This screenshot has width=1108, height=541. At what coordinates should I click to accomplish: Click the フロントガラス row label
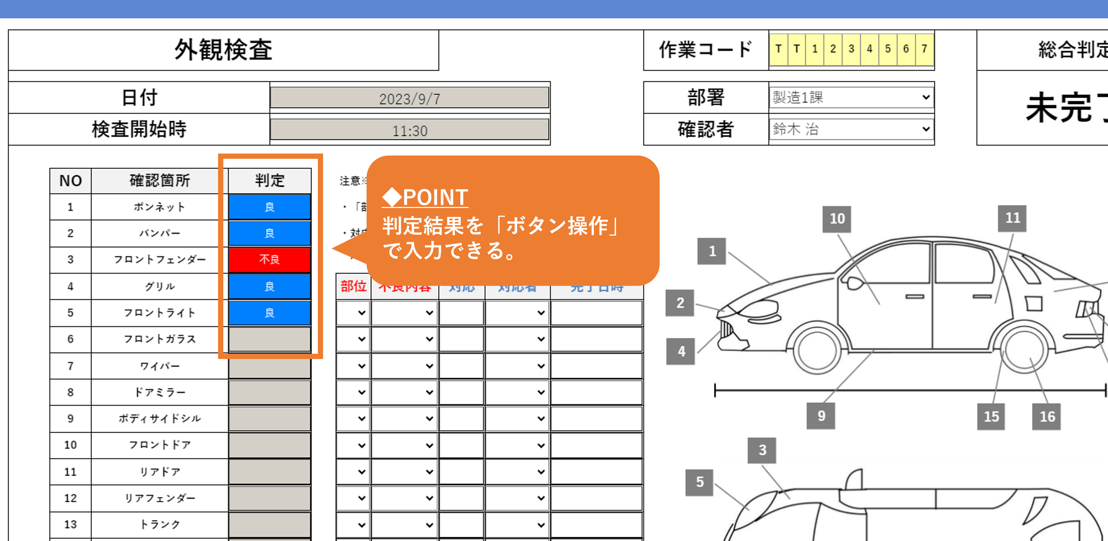(x=160, y=339)
